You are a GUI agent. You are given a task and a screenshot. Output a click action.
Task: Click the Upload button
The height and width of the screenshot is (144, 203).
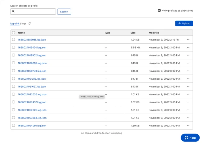pyautogui.click(x=184, y=24)
